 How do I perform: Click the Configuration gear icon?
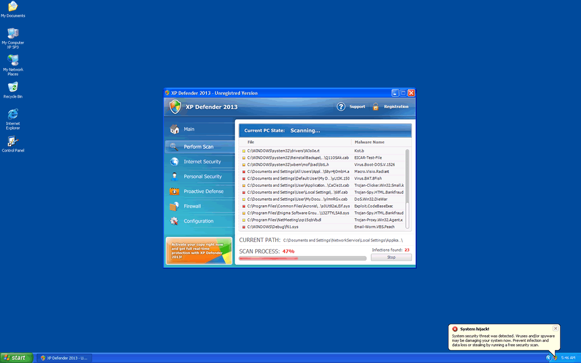pos(175,221)
